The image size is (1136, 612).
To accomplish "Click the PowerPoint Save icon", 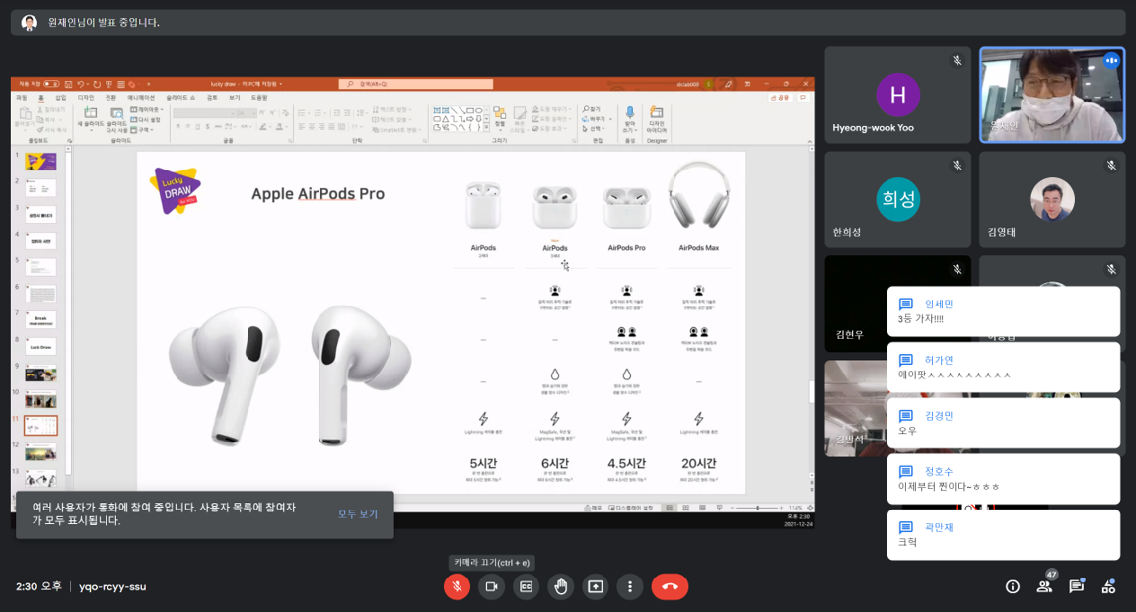I will pos(69,84).
